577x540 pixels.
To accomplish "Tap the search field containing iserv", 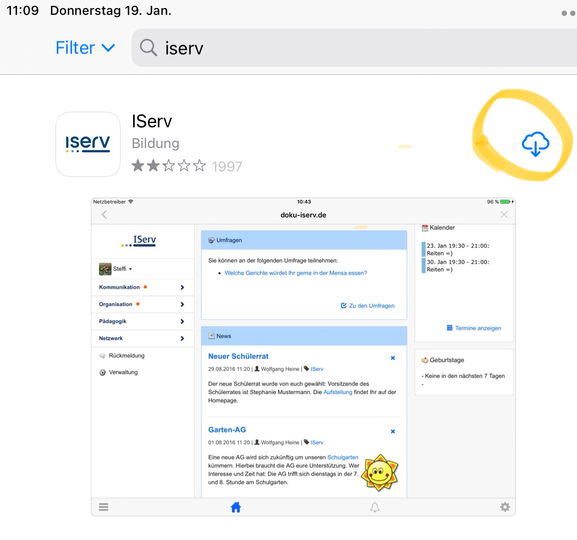I will click(354, 48).
